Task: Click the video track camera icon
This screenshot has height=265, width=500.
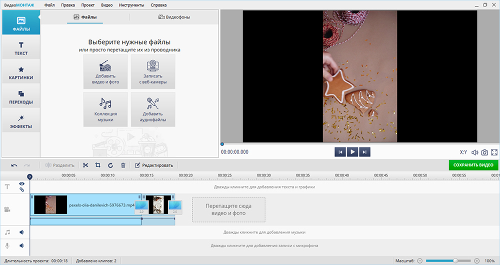Action: (7, 209)
